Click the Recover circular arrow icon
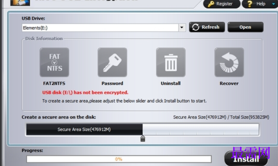278x166 pixels. [229, 62]
